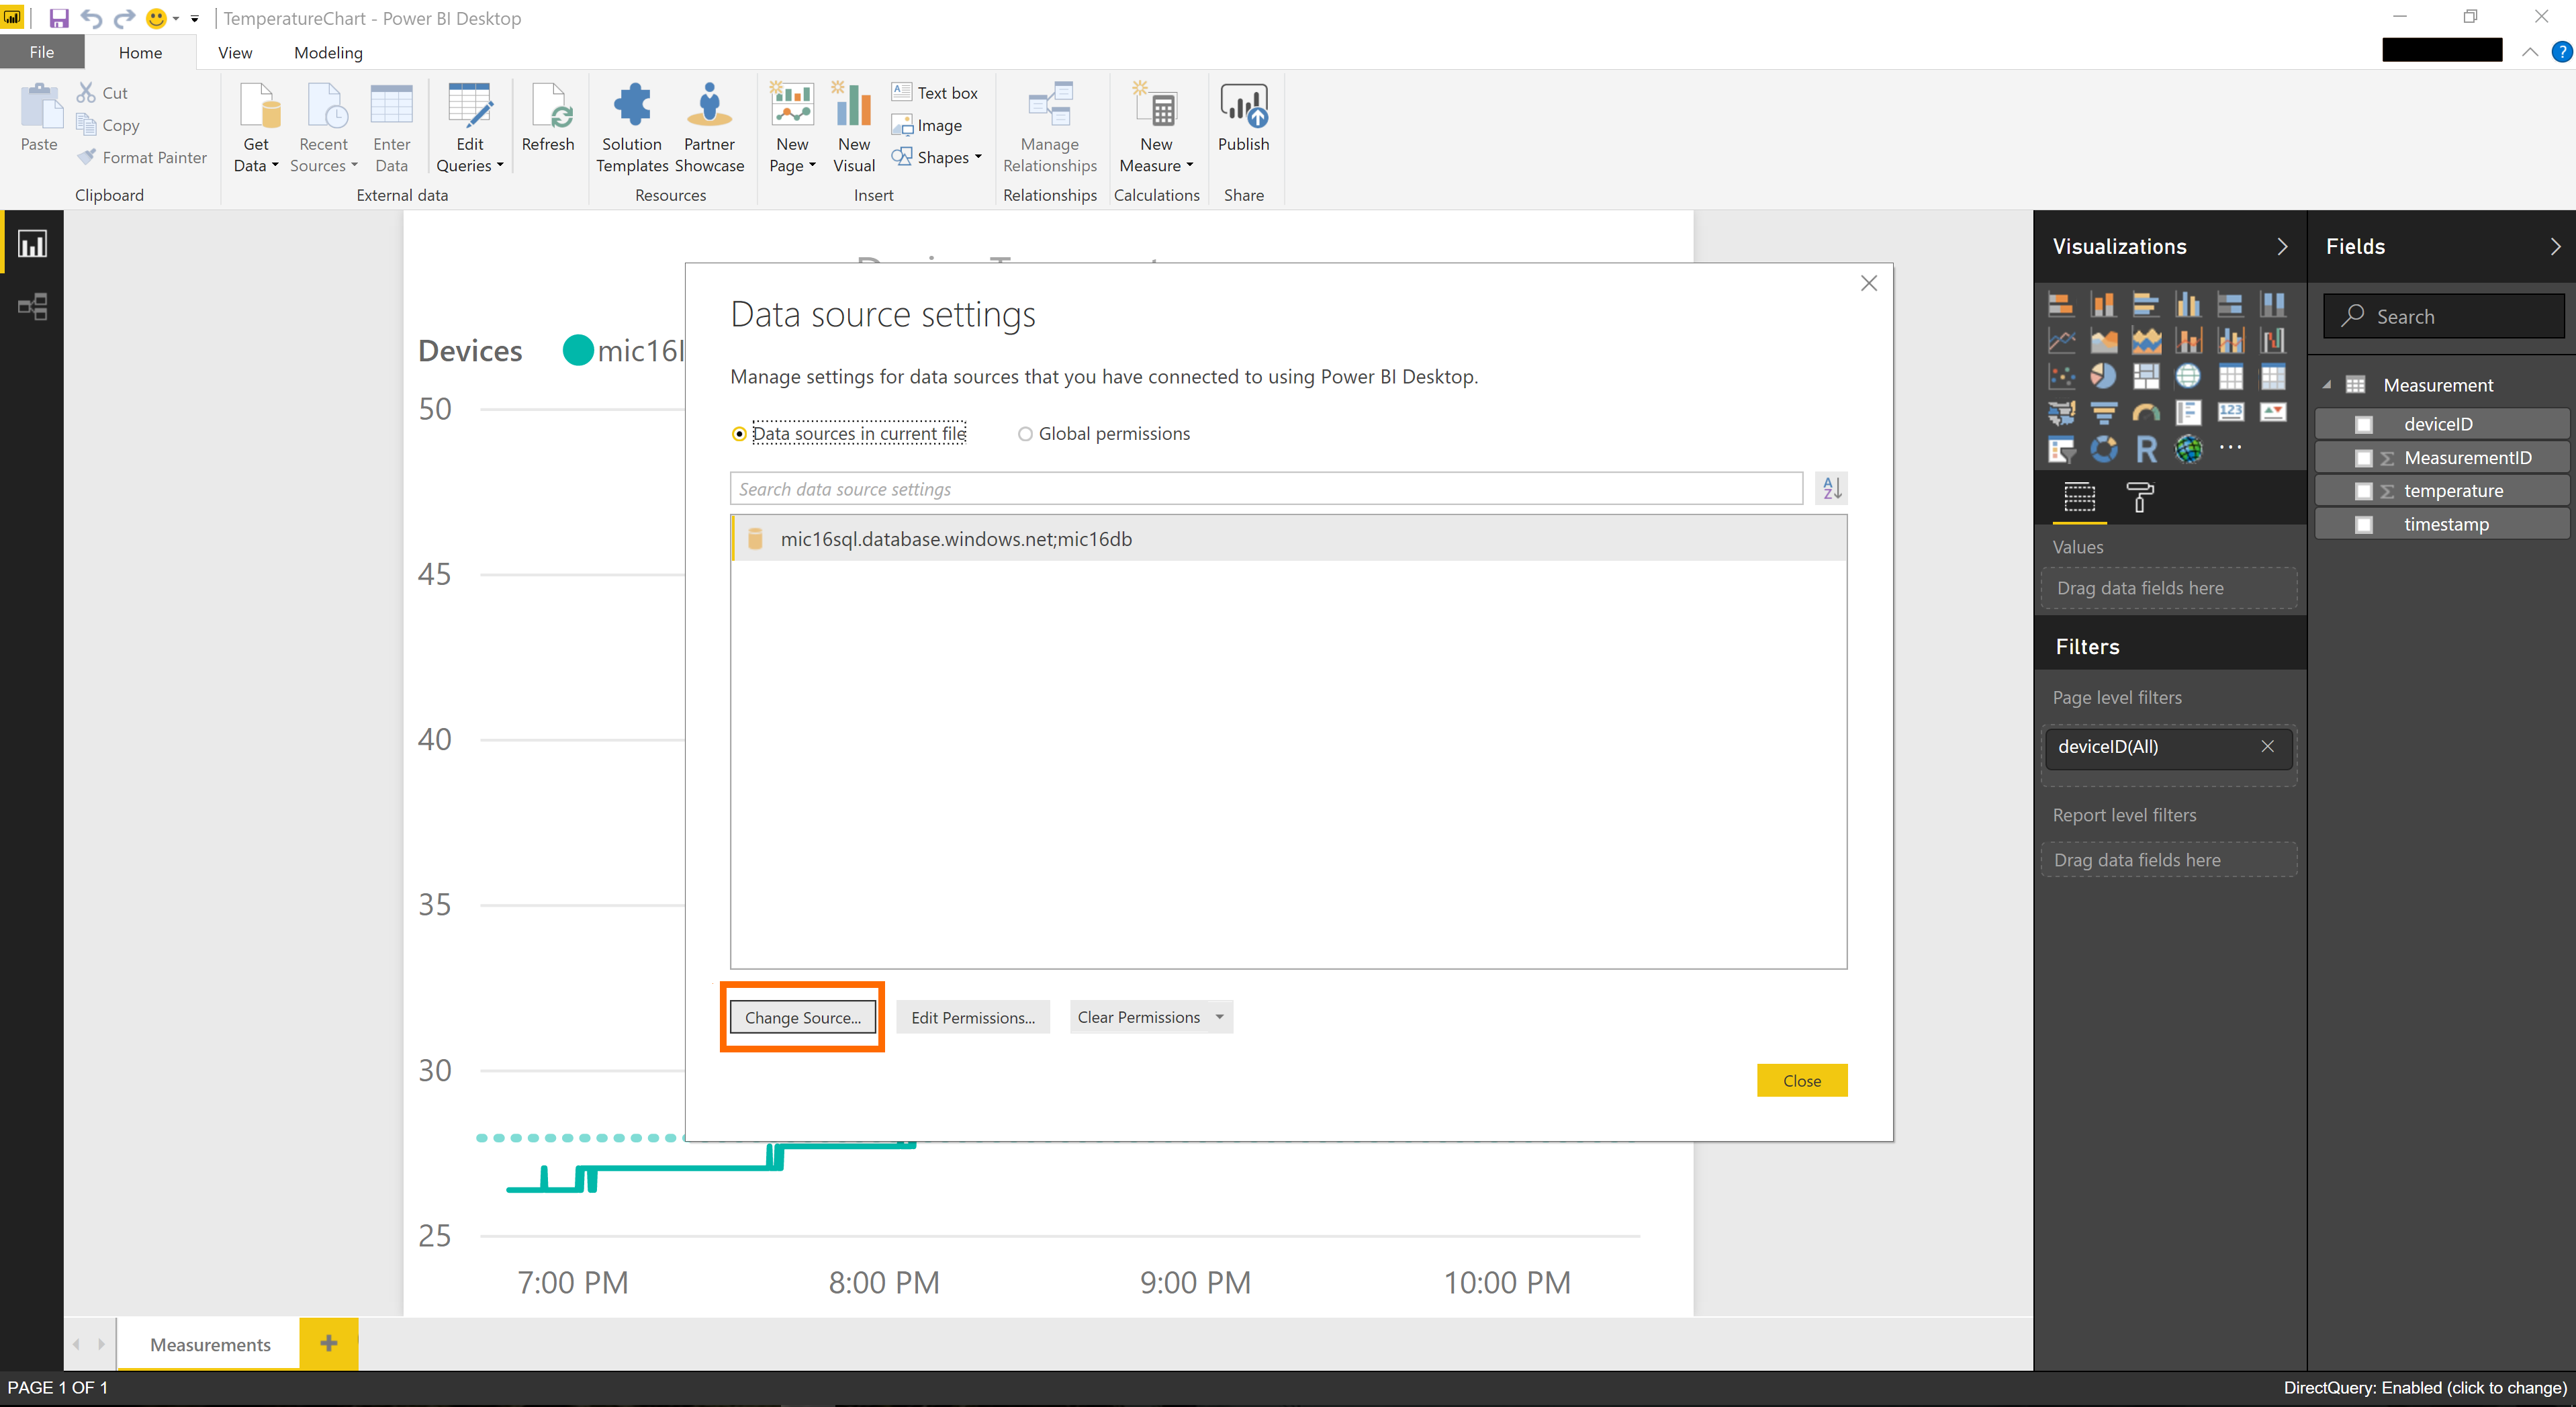The width and height of the screenshot is (2576, 1407).
Task: Select the waterfall chart visualization
Action: [x=2273, y=341]
